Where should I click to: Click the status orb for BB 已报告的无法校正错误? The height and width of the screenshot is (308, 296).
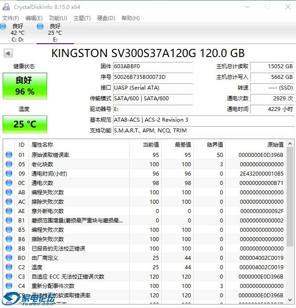pyautogui.click(x=9, y=248)
